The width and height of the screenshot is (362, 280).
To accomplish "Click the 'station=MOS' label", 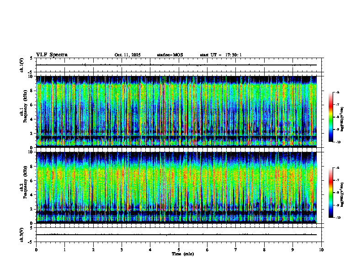I will coord(170,55).
